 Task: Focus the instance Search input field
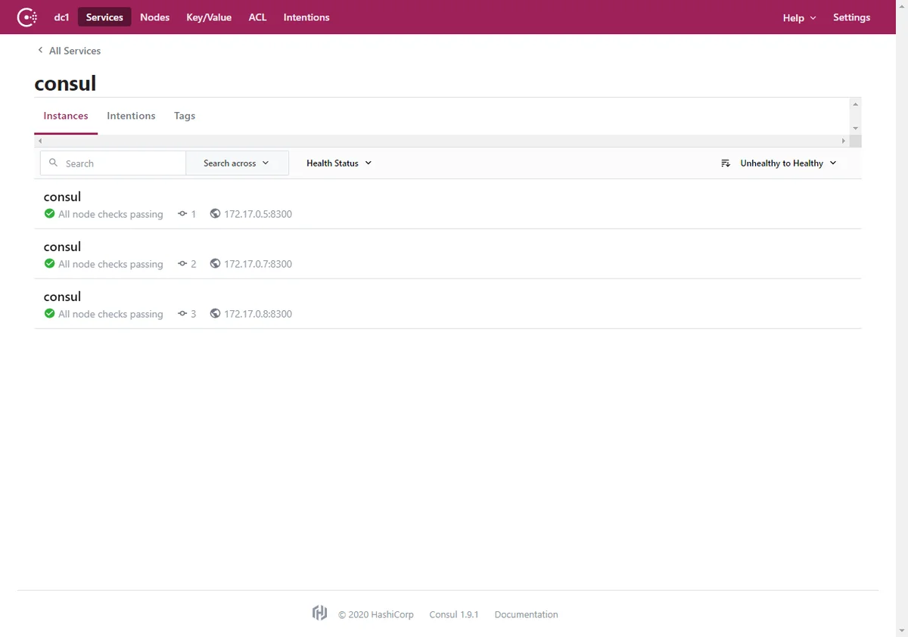click(121, 163)
